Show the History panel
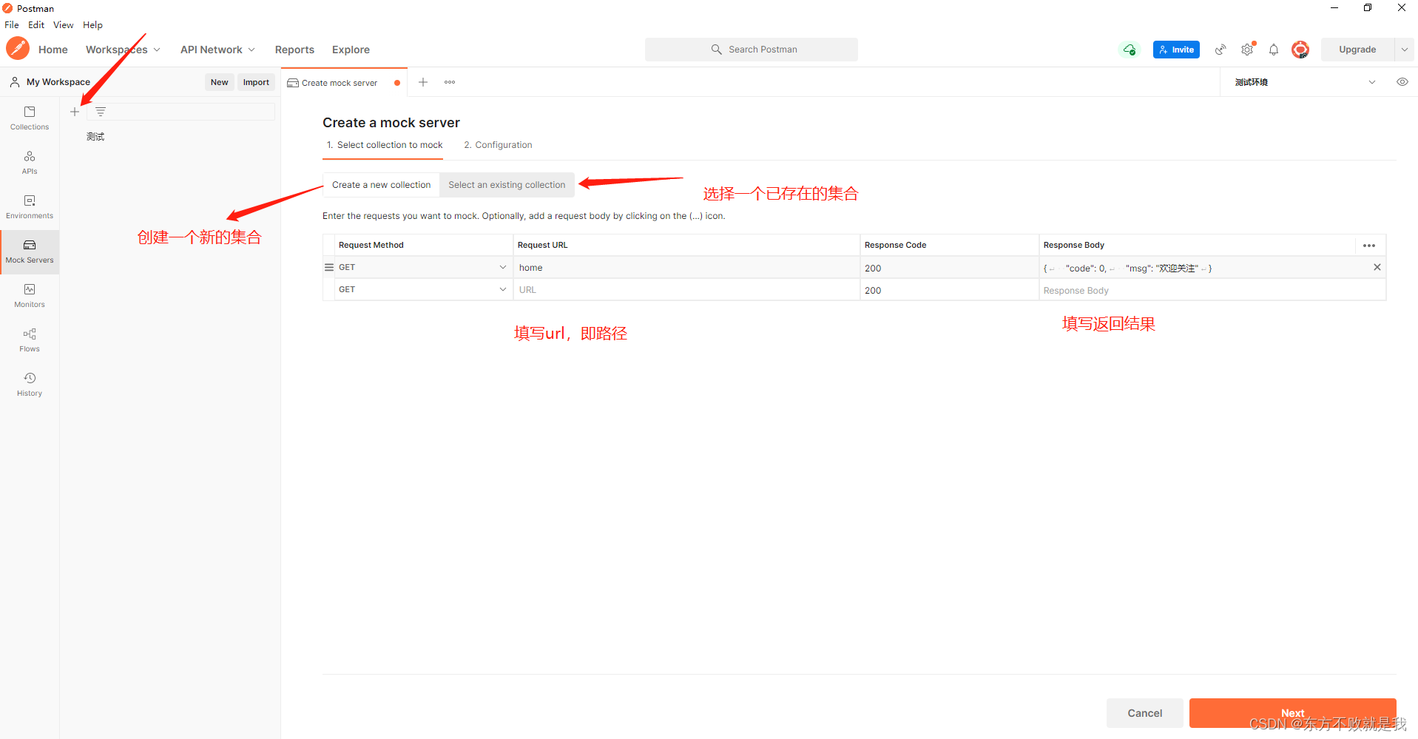 29,383
